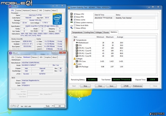Image resolution: width=166 pixels, height=116 pixels.
Task: Click the Clear button in AIDA64
Action: pos(100,86)
